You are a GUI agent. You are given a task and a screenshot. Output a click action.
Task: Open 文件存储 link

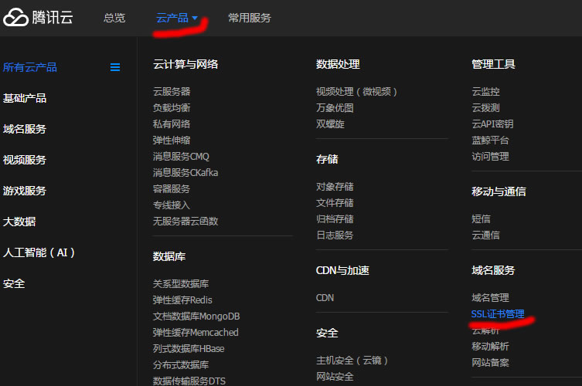coord(335,203)
